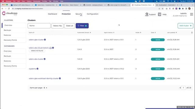The image size is (195, 109).
Task: Click the CloudCasa logo
Action: 10,13
